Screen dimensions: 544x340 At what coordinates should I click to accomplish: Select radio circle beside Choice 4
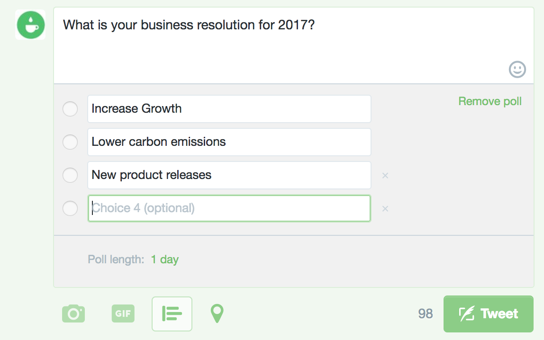click(70, 208)
